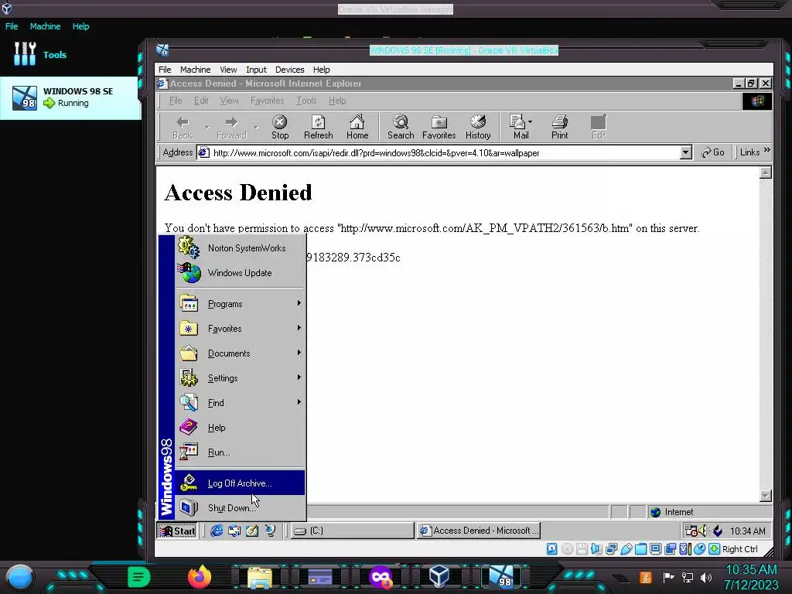Screen dimensions: 792x594
Task: Select Windows Update in Start menu
Action: pyautogui.click(x=241, y=273)
